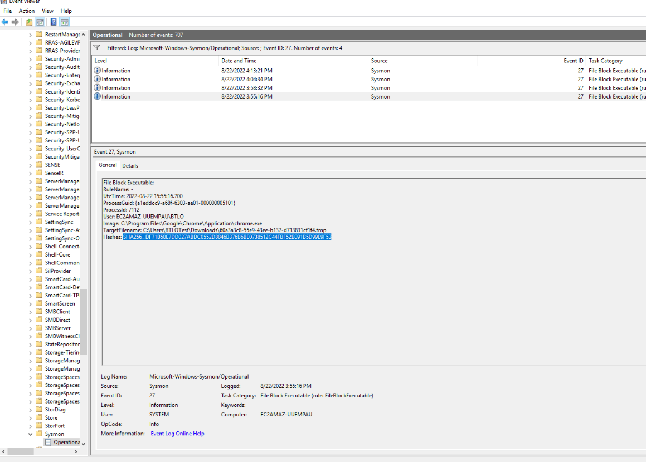The width and height of the screenshot is (646, 462).
Task: Select the SMBWitnessCl tree item
Action: (x=62, y=336)
